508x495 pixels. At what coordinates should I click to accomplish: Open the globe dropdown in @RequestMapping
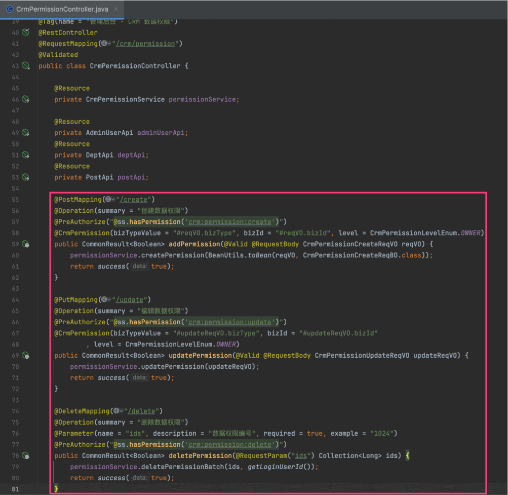pyautogui.click(x=106, y=44)
